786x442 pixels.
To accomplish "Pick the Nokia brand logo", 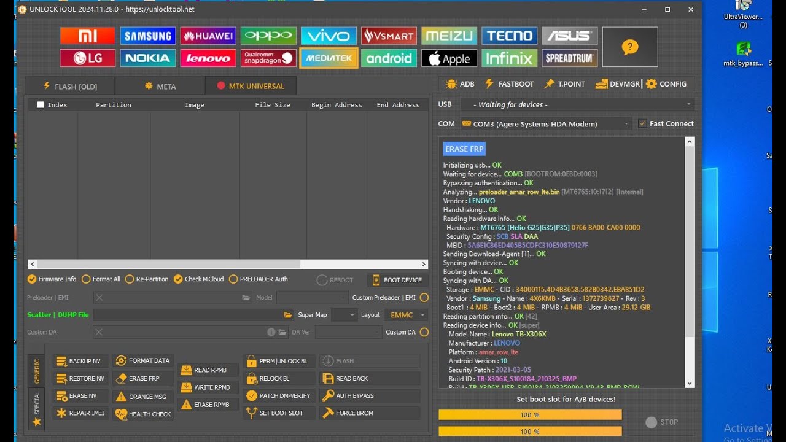I will pyautogui.click(x=148, y=58).
